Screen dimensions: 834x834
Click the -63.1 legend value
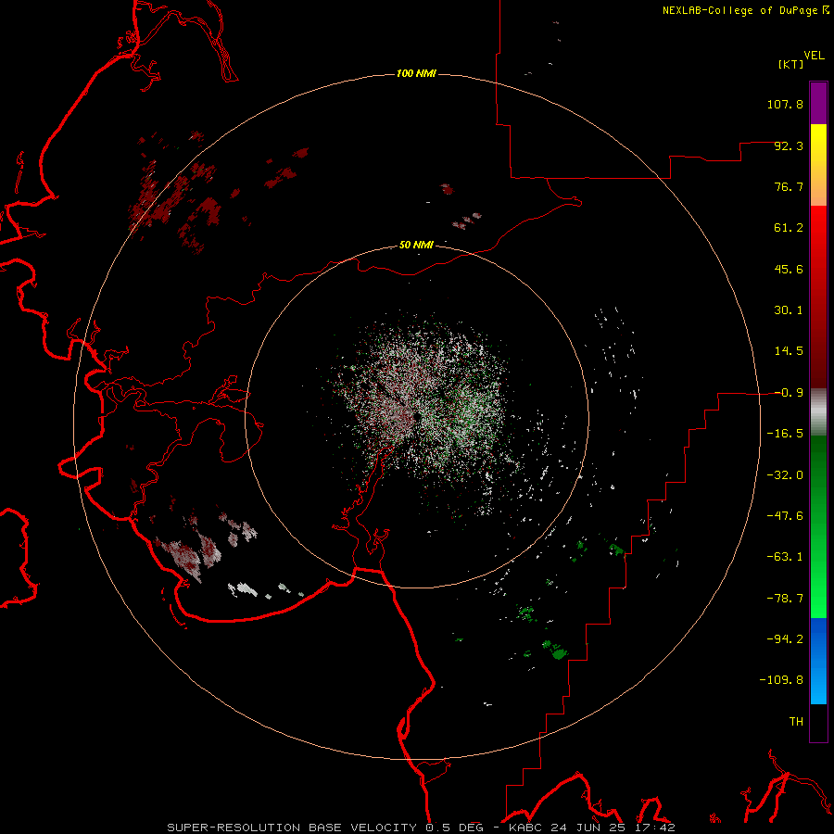785,557
